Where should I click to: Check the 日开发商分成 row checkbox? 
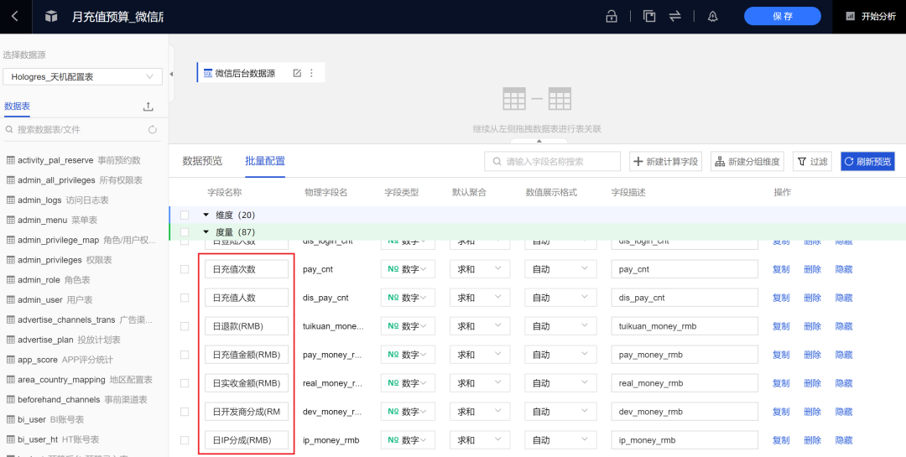(185, 412)
